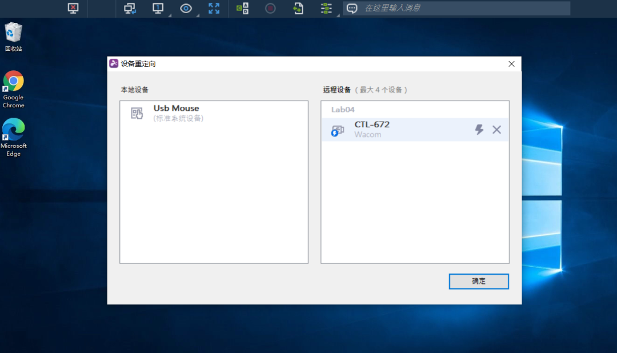617x353 pixels.
Task: Click the switch sides monitors icon
Action: pos(130,8)
